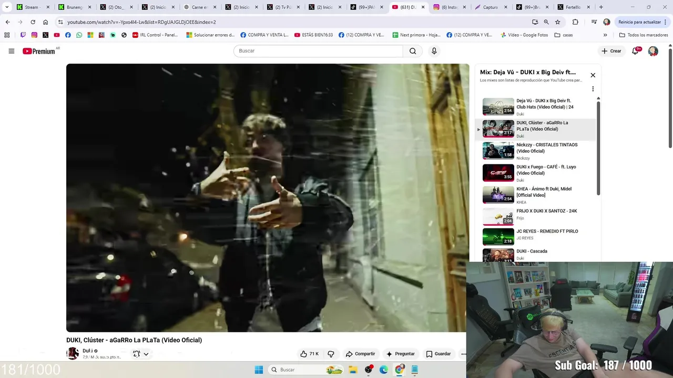Open subscription notification bell dropdown
Viewport: 673px width, 378px height.
[140, 354]
